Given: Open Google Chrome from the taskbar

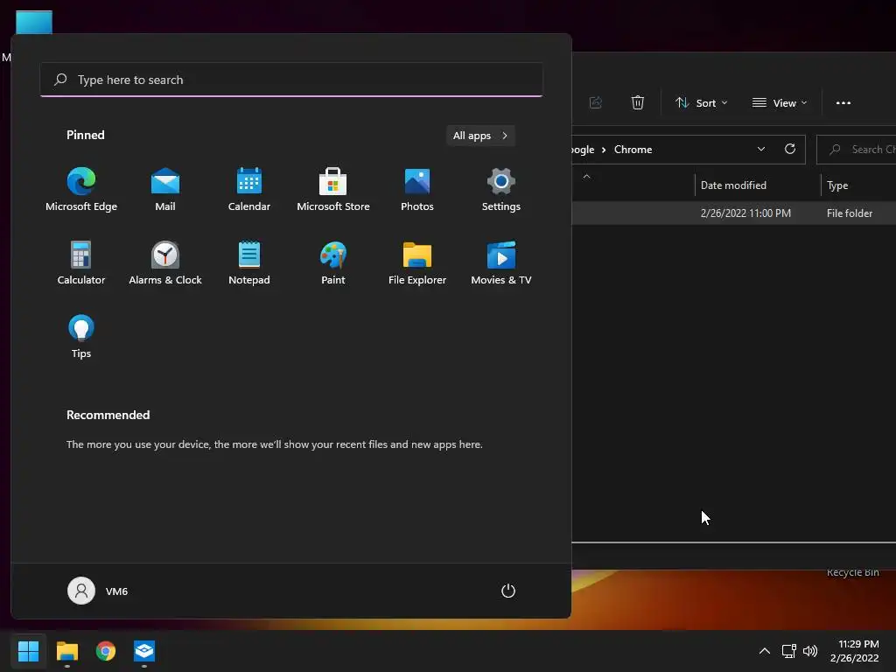Looking at the screenshot, I should 106,651.
